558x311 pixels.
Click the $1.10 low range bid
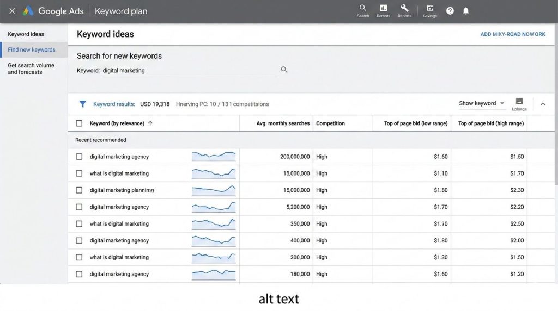point(440,173)
